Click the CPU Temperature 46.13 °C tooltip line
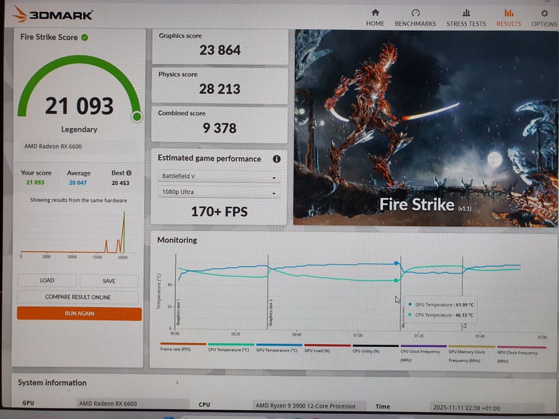This screenshot has height=419, width=559. point(441,315)
